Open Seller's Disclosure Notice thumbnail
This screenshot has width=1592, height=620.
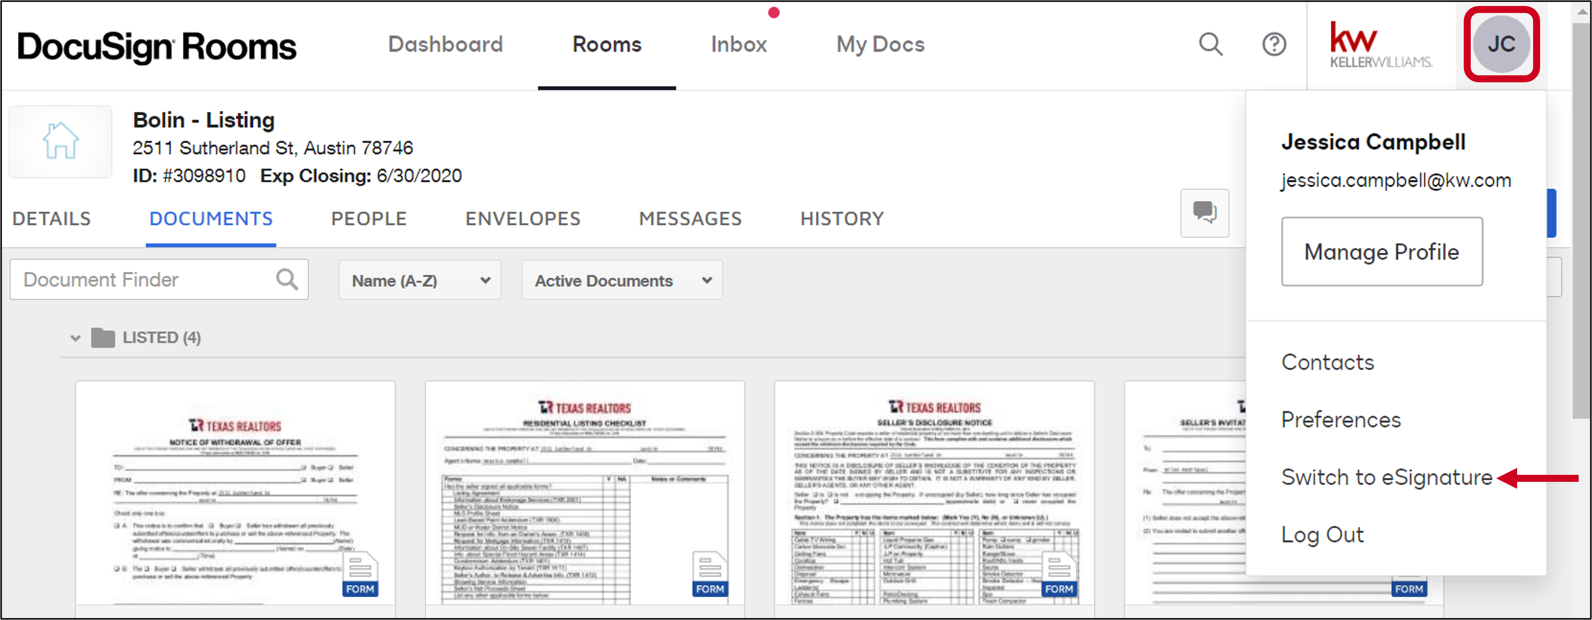[x=934, y=493]
